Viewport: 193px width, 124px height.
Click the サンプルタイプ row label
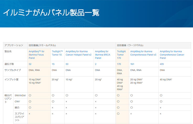[x=13, y=70]
